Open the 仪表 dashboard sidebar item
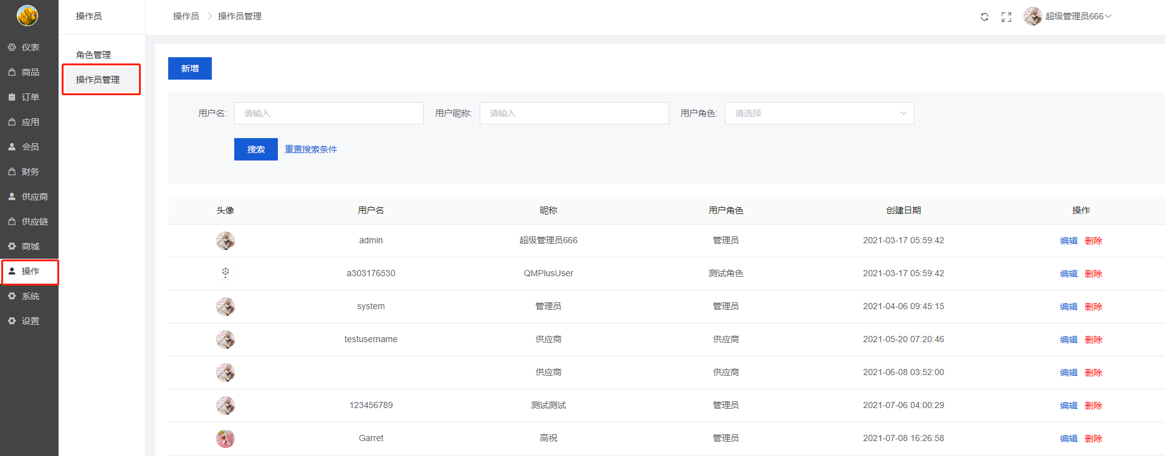The width and height of the screenshot is (1165, 456). click(29, 47)
